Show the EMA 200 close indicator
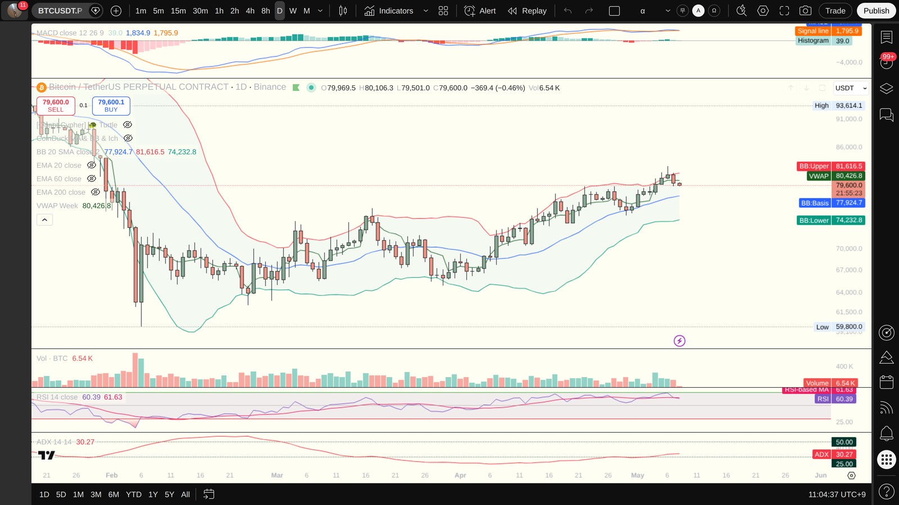899x505 pixels. (x=96, y=192)
